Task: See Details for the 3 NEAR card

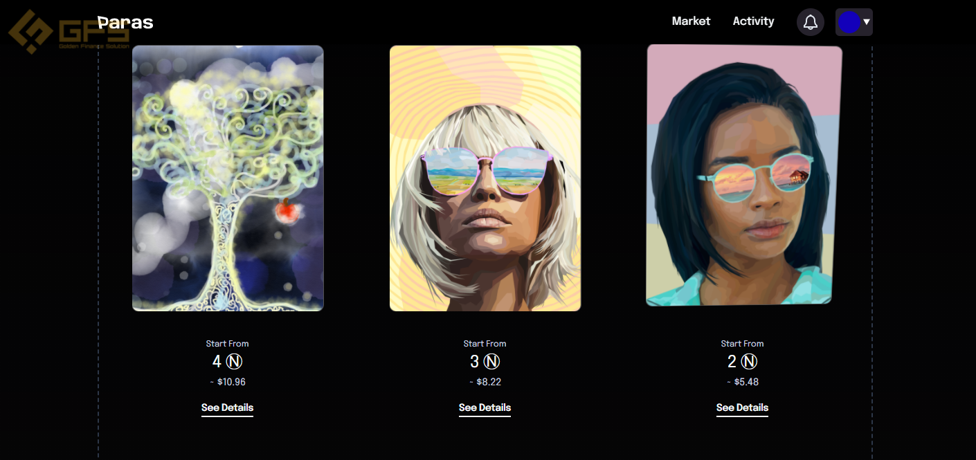Action: (x=485, y=407)
